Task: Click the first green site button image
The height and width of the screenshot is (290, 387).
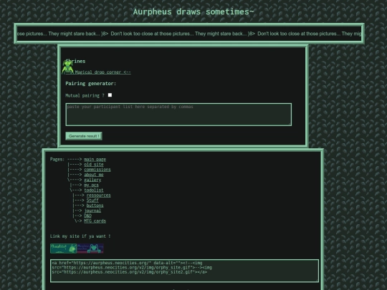Action: tap(64, 248)
